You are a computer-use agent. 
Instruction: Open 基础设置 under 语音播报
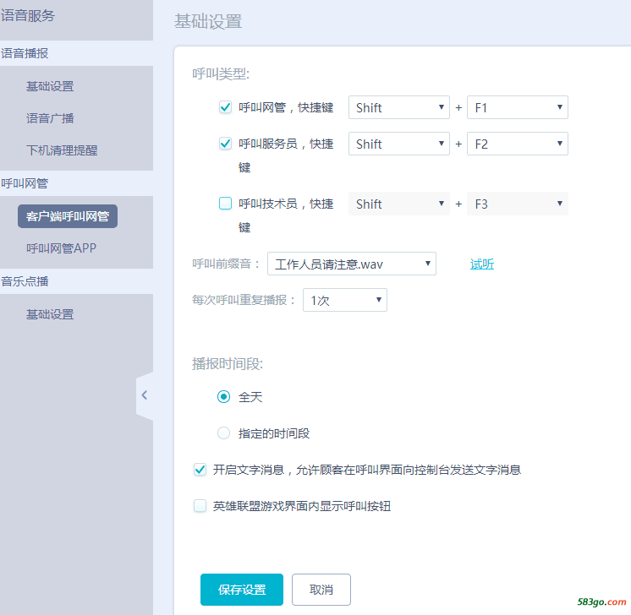[x=50, y=86]
